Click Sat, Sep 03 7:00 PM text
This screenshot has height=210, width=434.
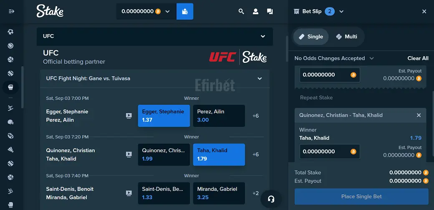[x=67, y=98]
